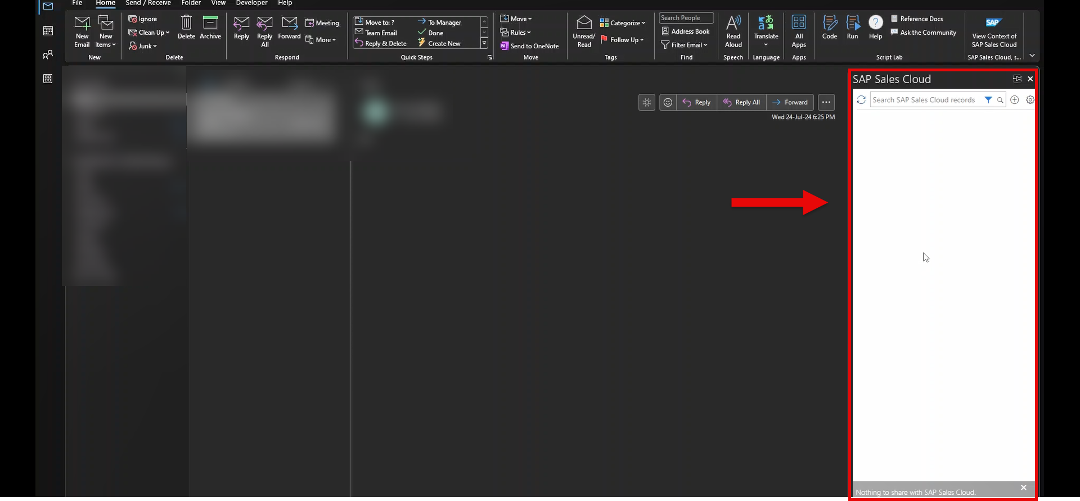
Task: Open the apps grid in the left sidebar
Action: [x=48, y=79]
